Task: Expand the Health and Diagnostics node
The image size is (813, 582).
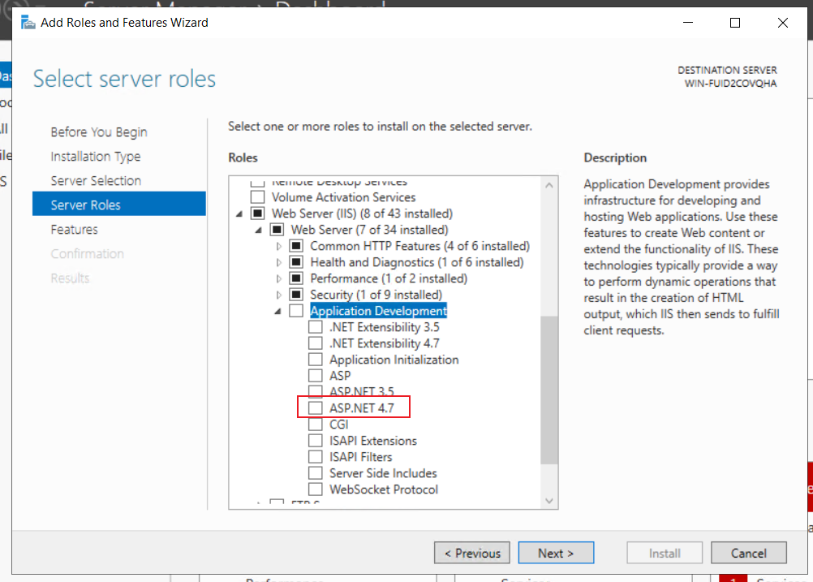Action: coord(278,262)
